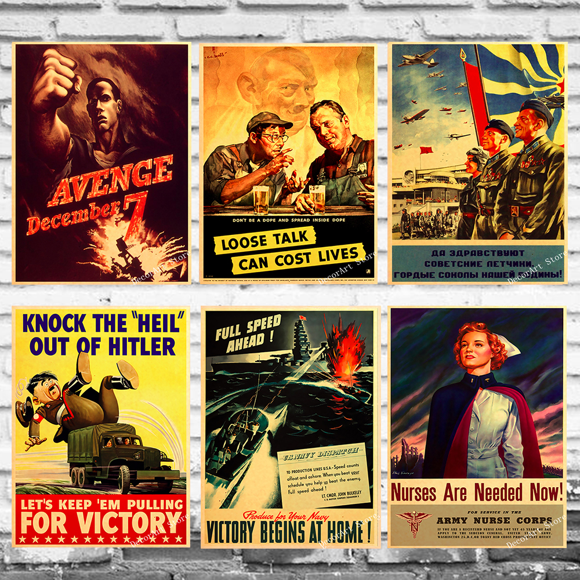The width and height of the screenshot is (580, 580).
Task: Select the Full Speed Ahead navy poster
Action: tap(291, 427)
